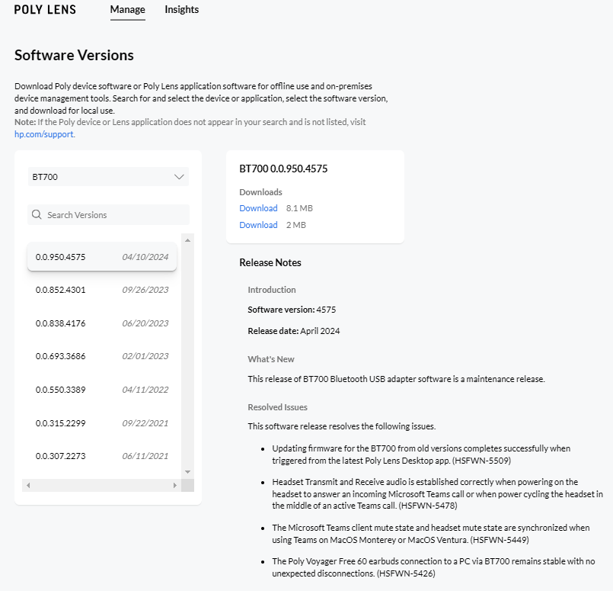Click the date 02/01/2023
This screenshot has height=591, width=613.
click(x=145, y=356)
